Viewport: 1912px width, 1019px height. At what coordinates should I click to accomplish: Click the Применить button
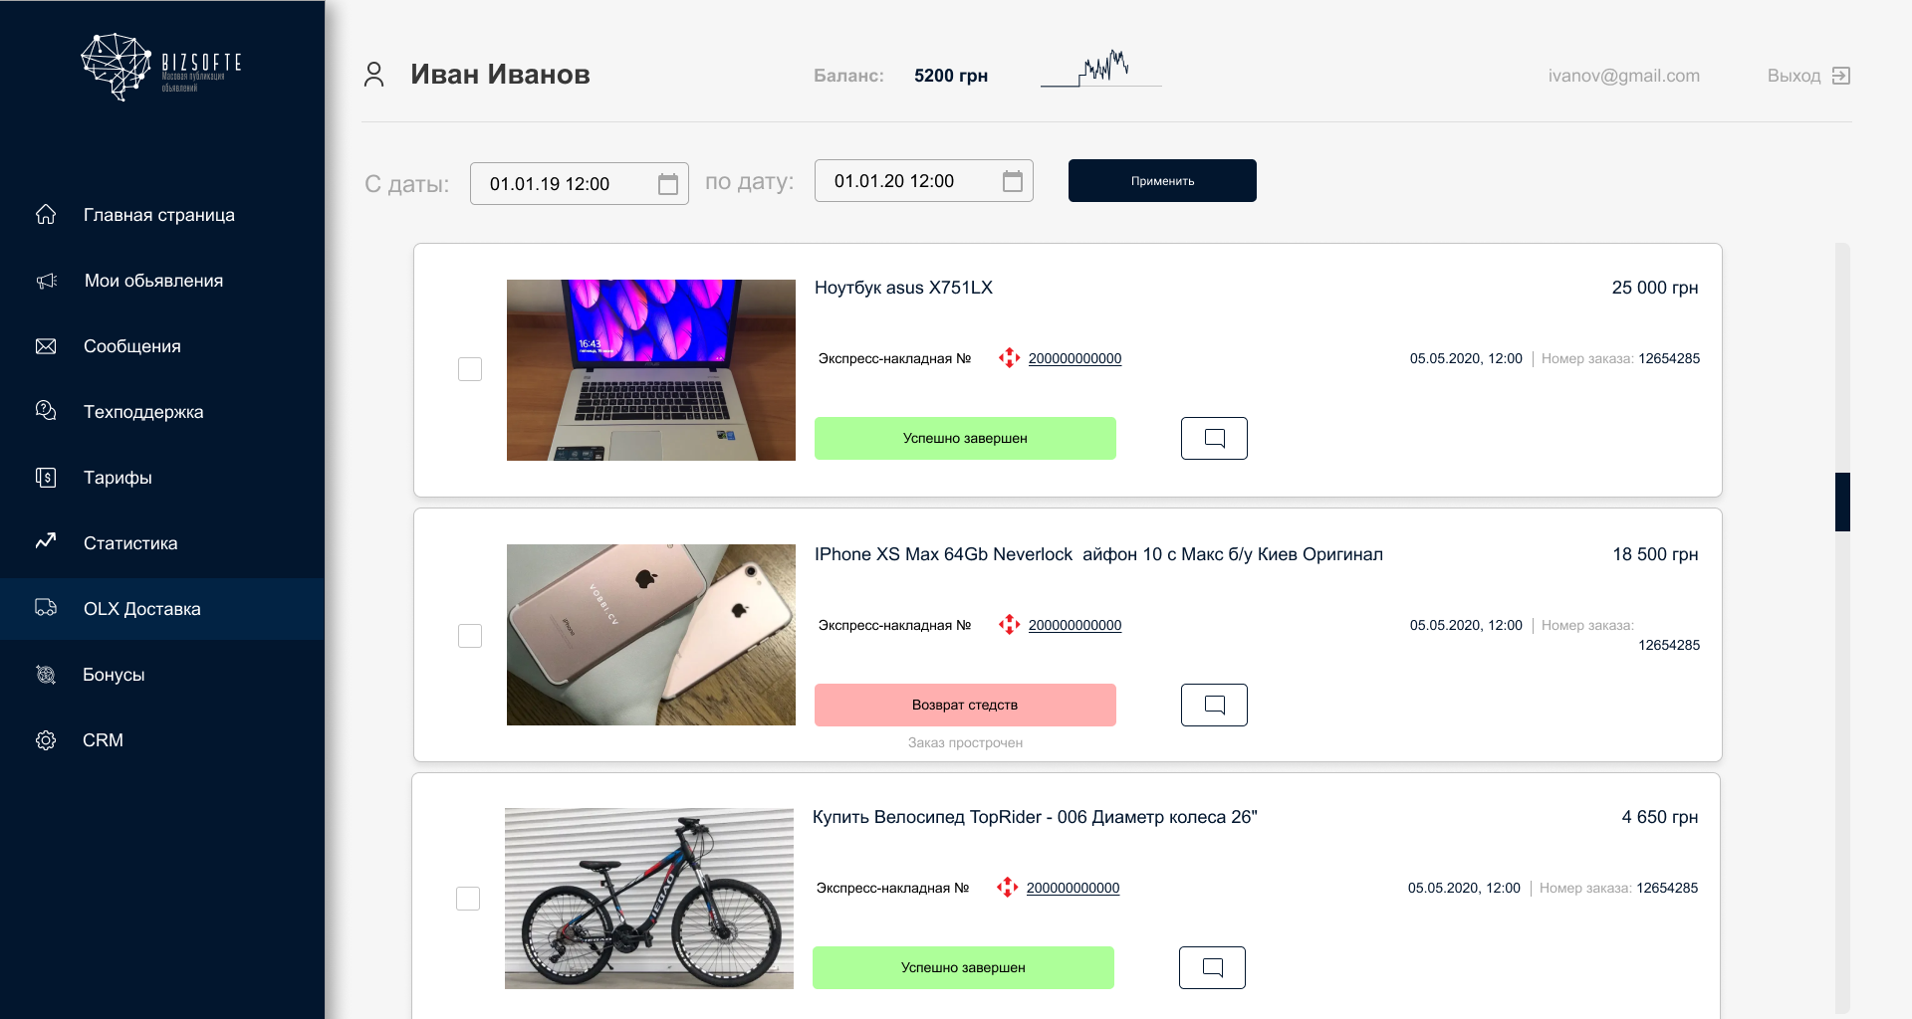point(1162,181)
